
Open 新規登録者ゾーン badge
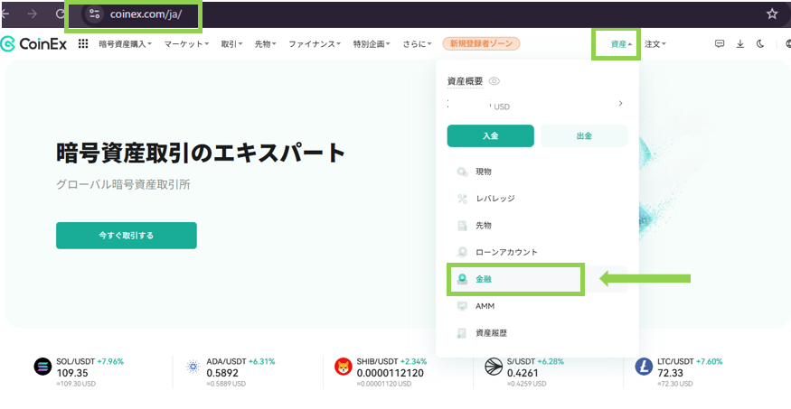pyautogui.click(x=481, y=44)
